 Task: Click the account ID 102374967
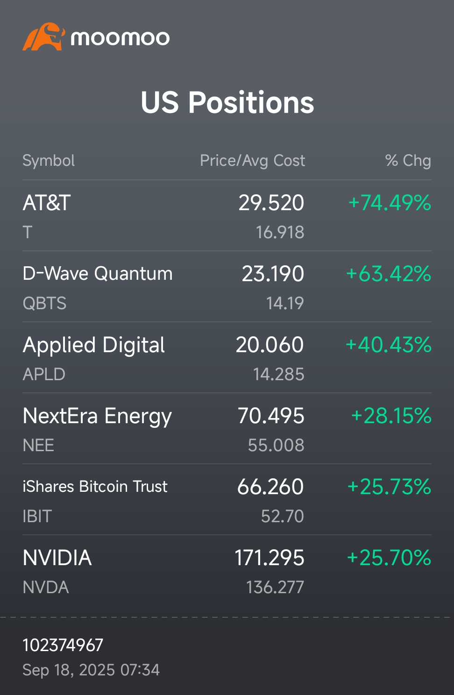pos(63,645)
